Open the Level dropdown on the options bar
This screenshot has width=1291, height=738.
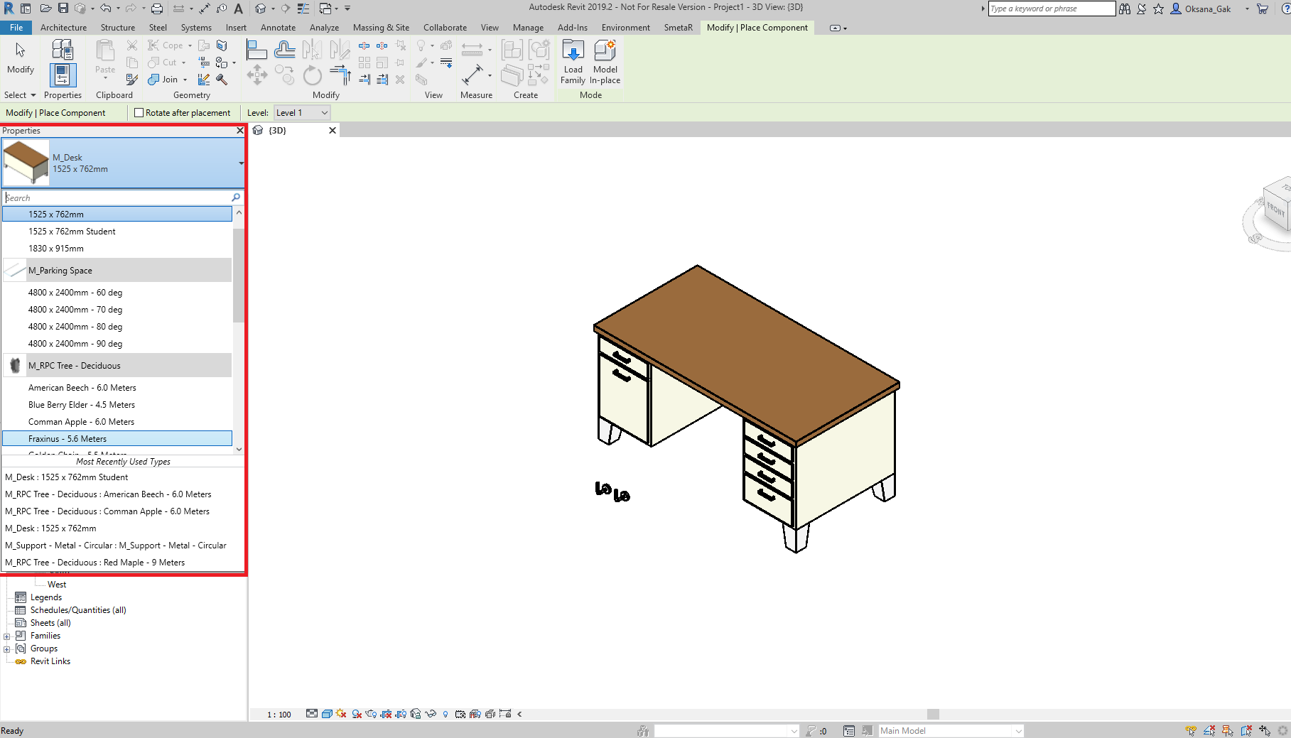point(302,113)
